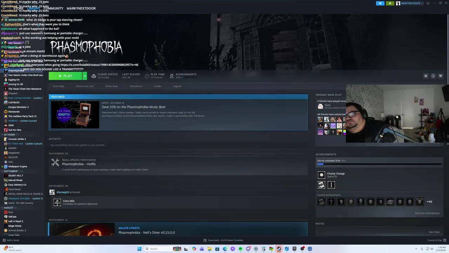Open the Community Hub tab
Screen dimensions: 449x253
pyautogui.click(x=85, y=86)
